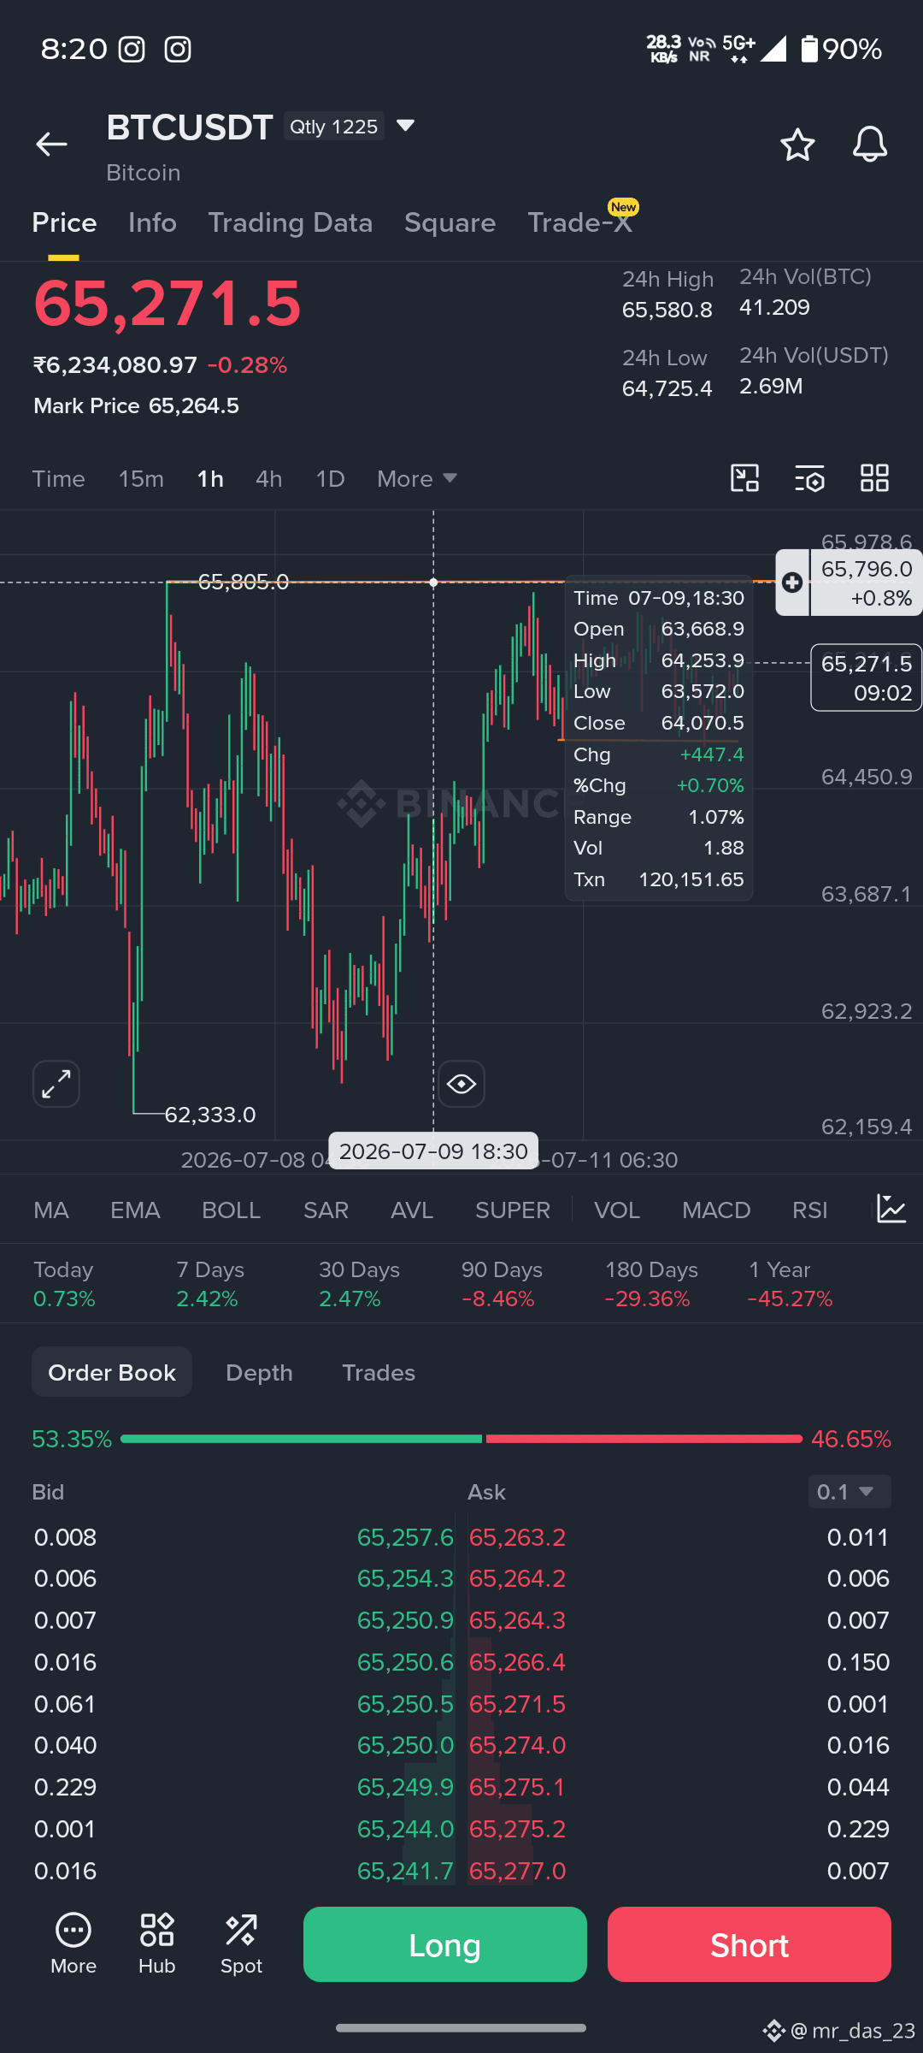Tap the Long button
Viewport: 923px width, 2053px height.
445,1944
